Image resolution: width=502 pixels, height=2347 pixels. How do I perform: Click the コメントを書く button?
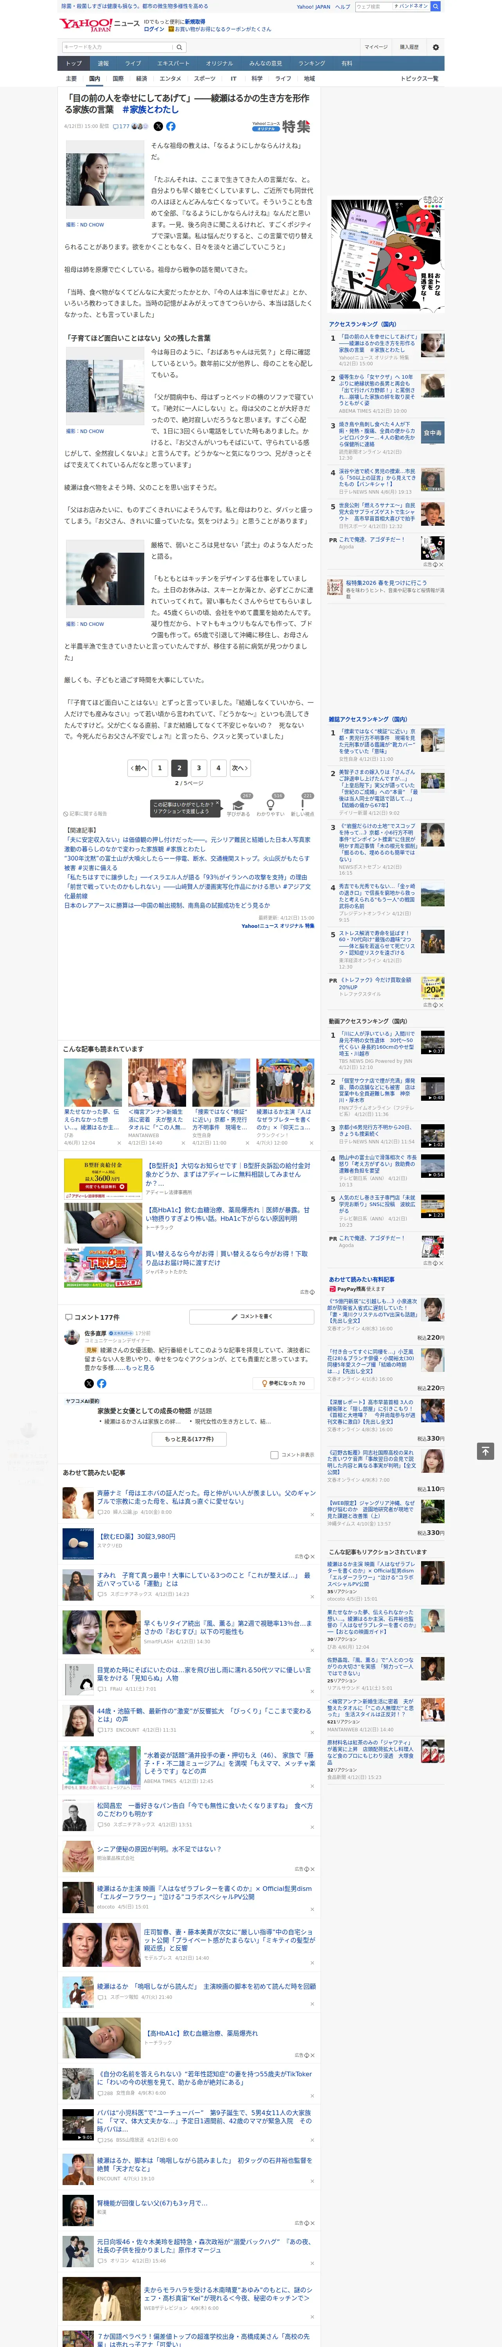(x=251, y=1317)
